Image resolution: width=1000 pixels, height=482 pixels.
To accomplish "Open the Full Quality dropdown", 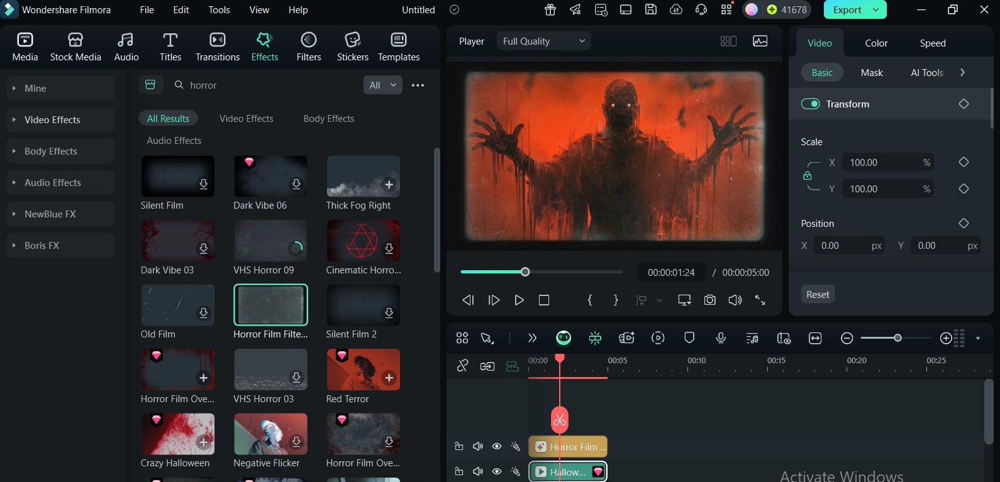I will pyautogui.click(x=543, y=41).
